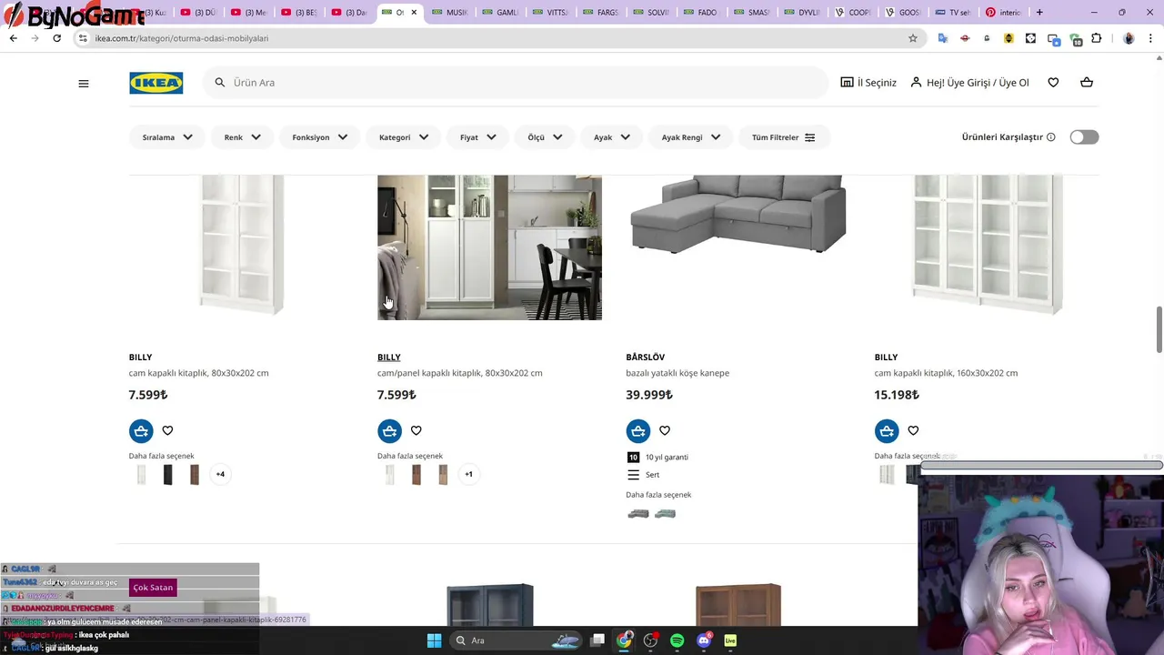Select brown swatch of cam/panel BILLY
1164x655 pixels.
(x=416, y=474)
